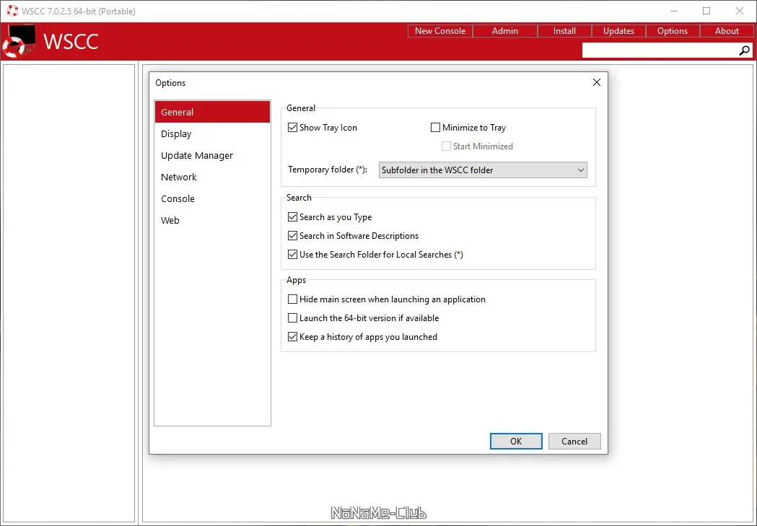Click the search magnifier icon

[x=744, y=51]
